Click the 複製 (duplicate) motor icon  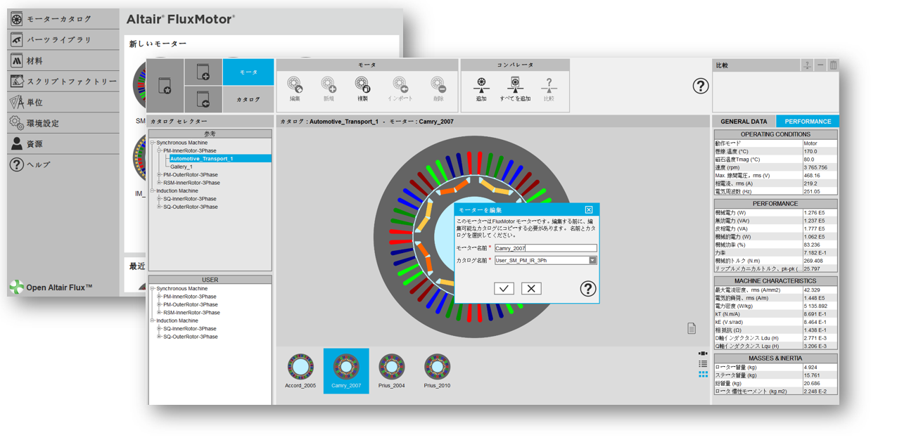(x=362, y=86)
